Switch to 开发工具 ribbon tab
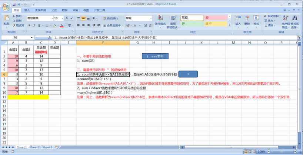 (100, 10)
